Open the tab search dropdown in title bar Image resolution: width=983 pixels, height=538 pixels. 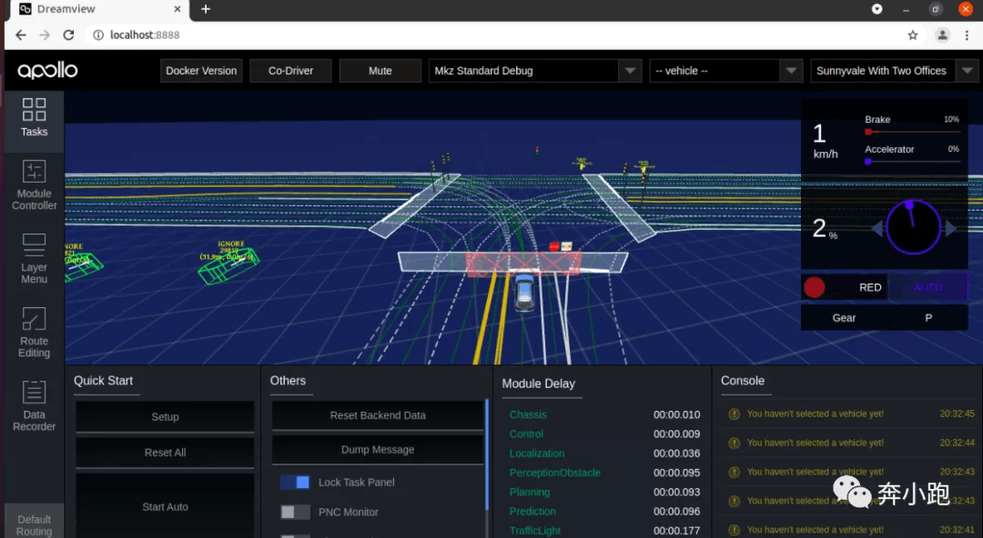click(877, 9)
